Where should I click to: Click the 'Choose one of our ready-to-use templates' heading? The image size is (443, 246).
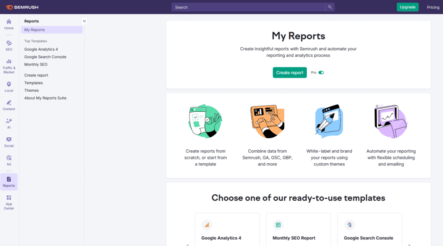(299, 198)
